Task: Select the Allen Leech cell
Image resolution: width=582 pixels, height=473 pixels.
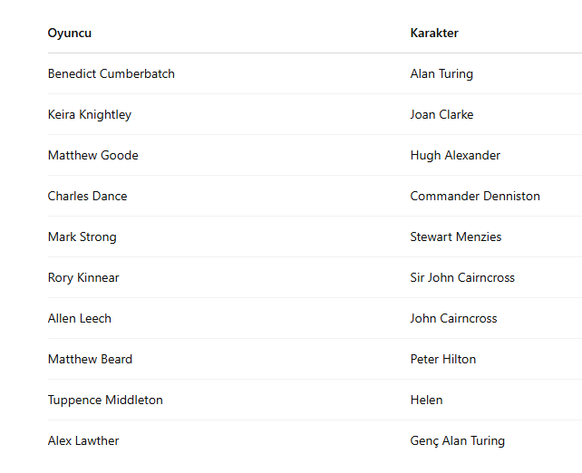Action: tap(80, 319)
